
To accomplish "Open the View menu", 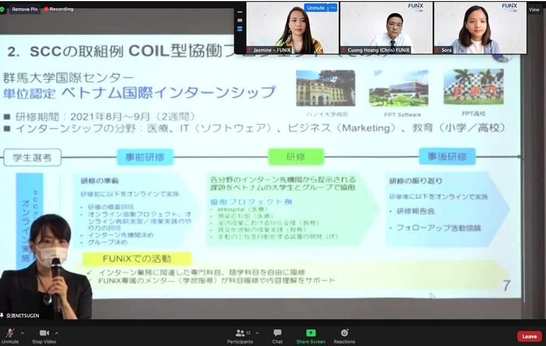I will click(534, 9).
